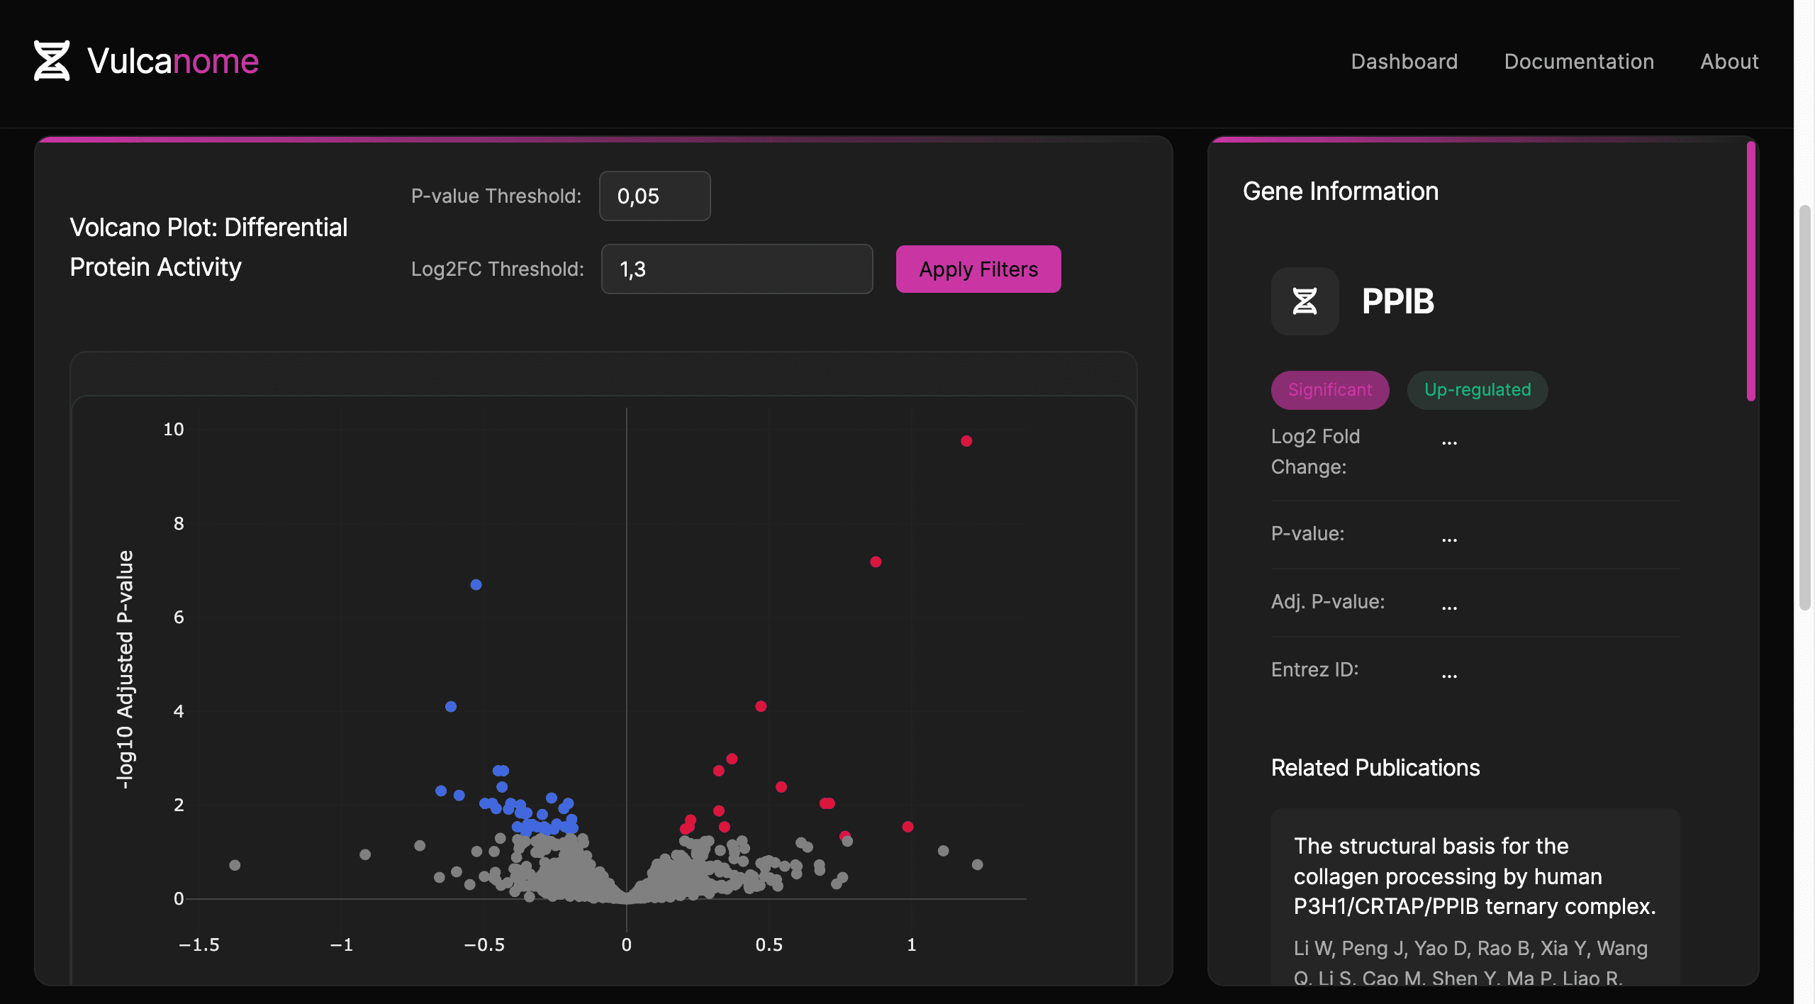Open the About nav item
1815x1004 pixels.
1729,62
